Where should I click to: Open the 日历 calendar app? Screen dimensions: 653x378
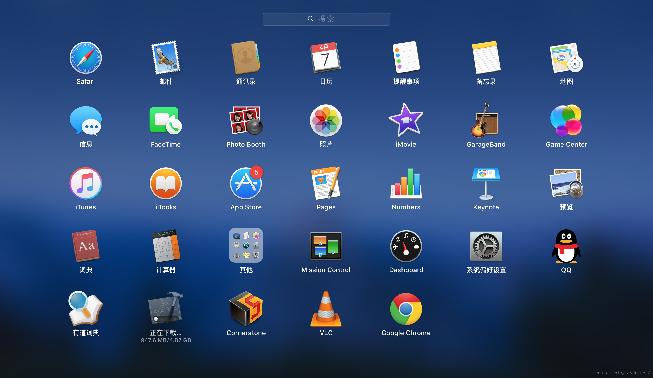pos(326,58)
